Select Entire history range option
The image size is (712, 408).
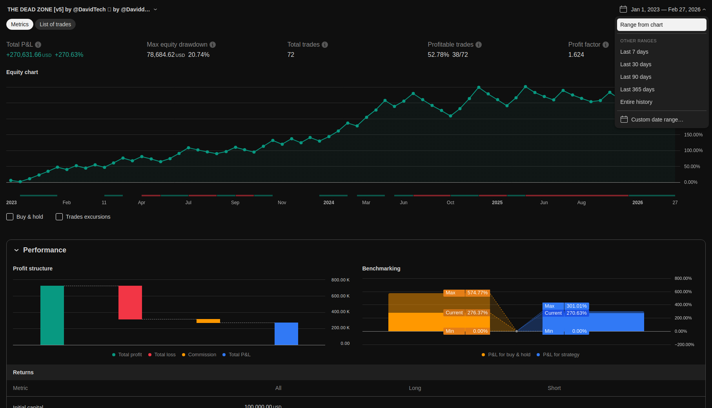[636, 102]
